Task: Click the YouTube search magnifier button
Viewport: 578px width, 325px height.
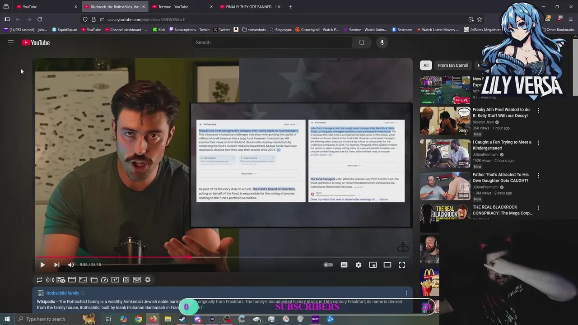Action: 362,42
